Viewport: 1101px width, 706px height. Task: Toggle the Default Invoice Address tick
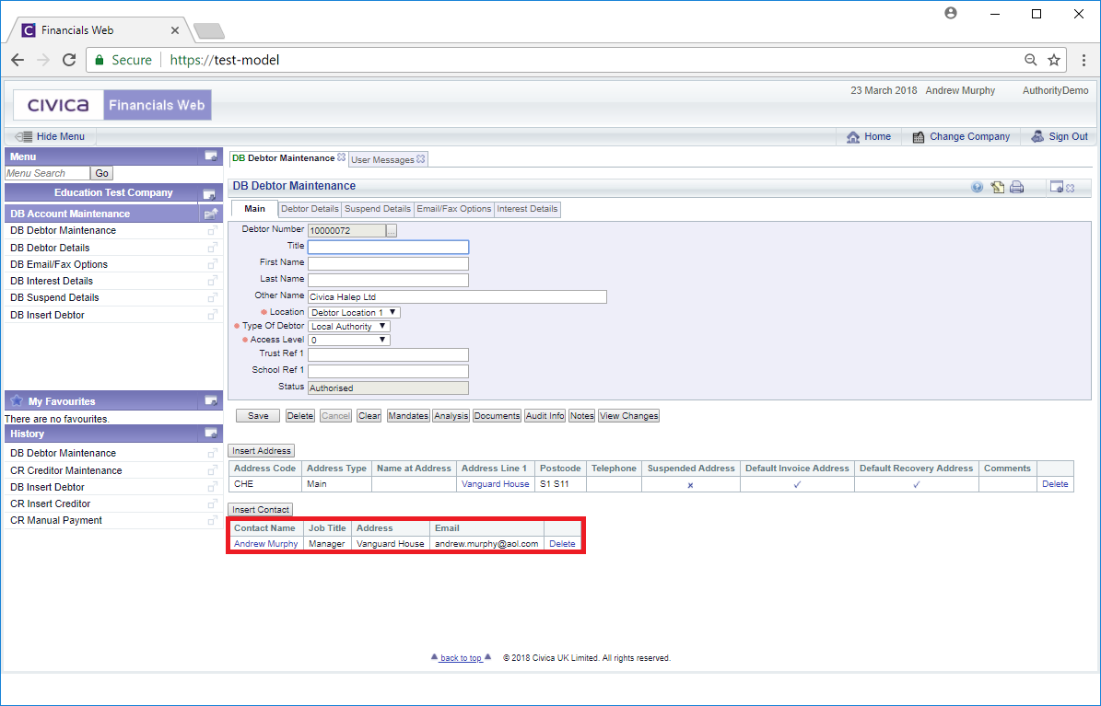tap(797, 484)
